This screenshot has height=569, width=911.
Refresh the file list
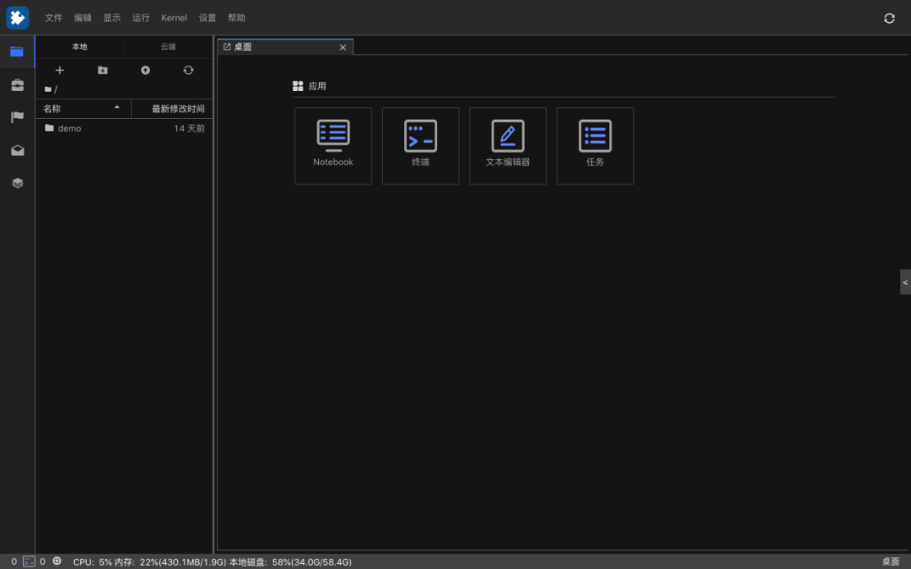188,70
